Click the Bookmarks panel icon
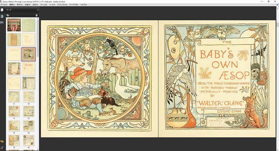This screenshot has height=151, width=279. [x=2, y=16]
